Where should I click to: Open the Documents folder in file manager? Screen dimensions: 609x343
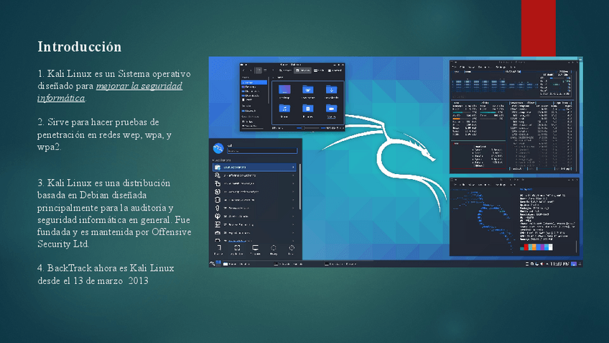coord(308,92)
